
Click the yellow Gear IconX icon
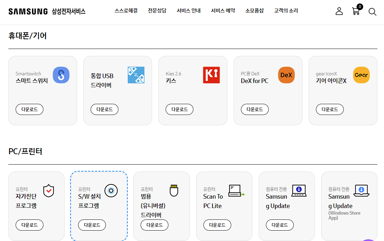pyautogui.click(x=361, y=75)
